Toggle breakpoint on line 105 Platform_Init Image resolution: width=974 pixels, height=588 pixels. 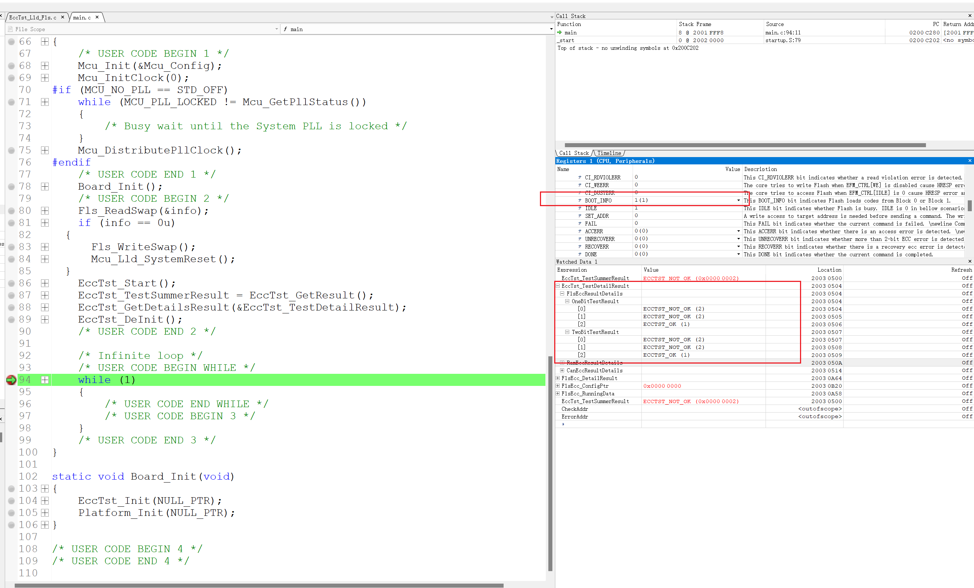coord(11,513)
